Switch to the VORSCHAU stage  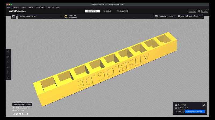point(107,11)
